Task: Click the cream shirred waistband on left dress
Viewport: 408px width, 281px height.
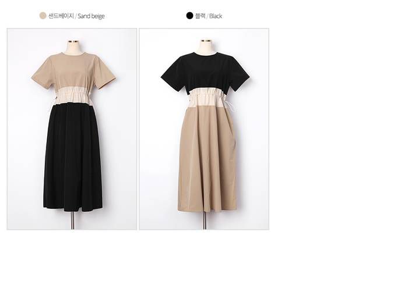Action: coord(72,96)
